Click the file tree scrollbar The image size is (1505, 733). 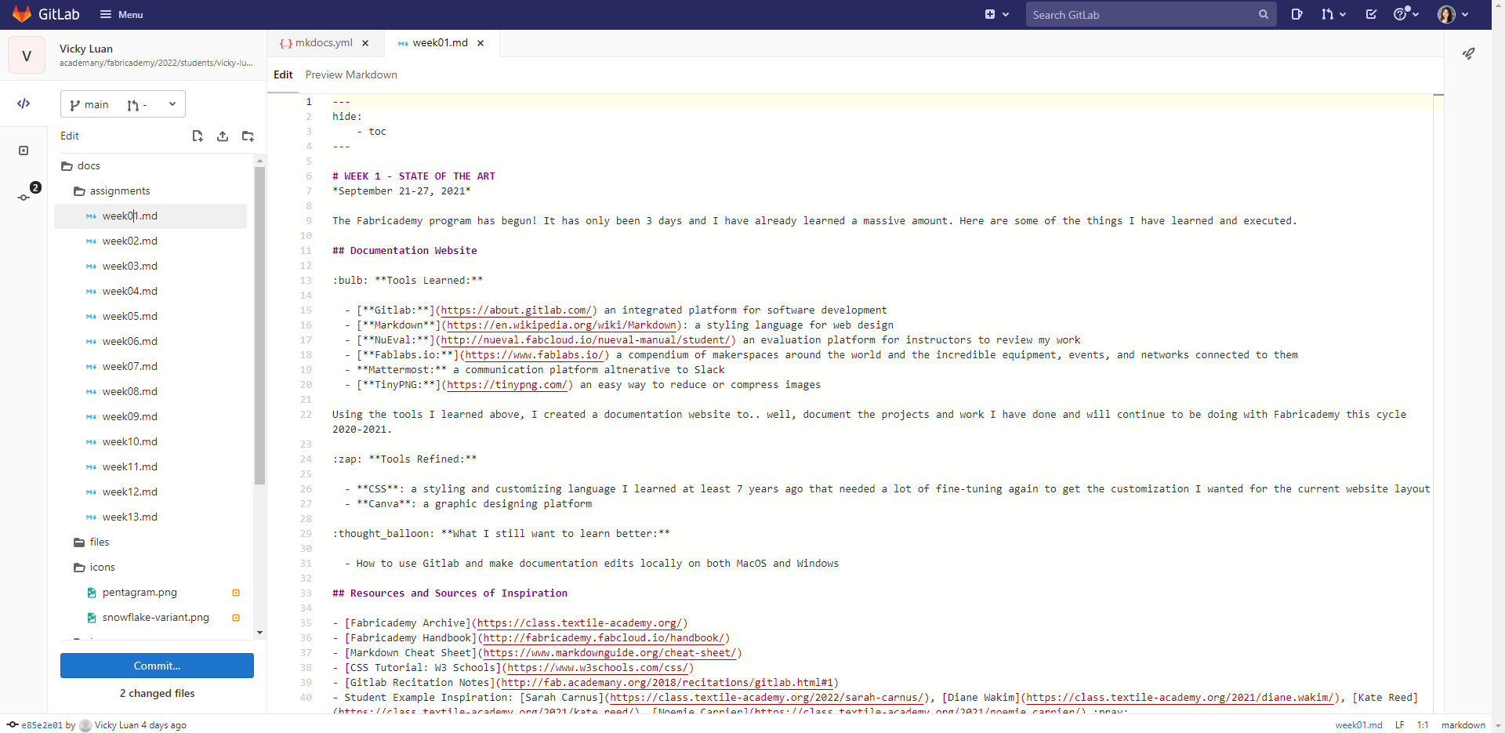259,325
